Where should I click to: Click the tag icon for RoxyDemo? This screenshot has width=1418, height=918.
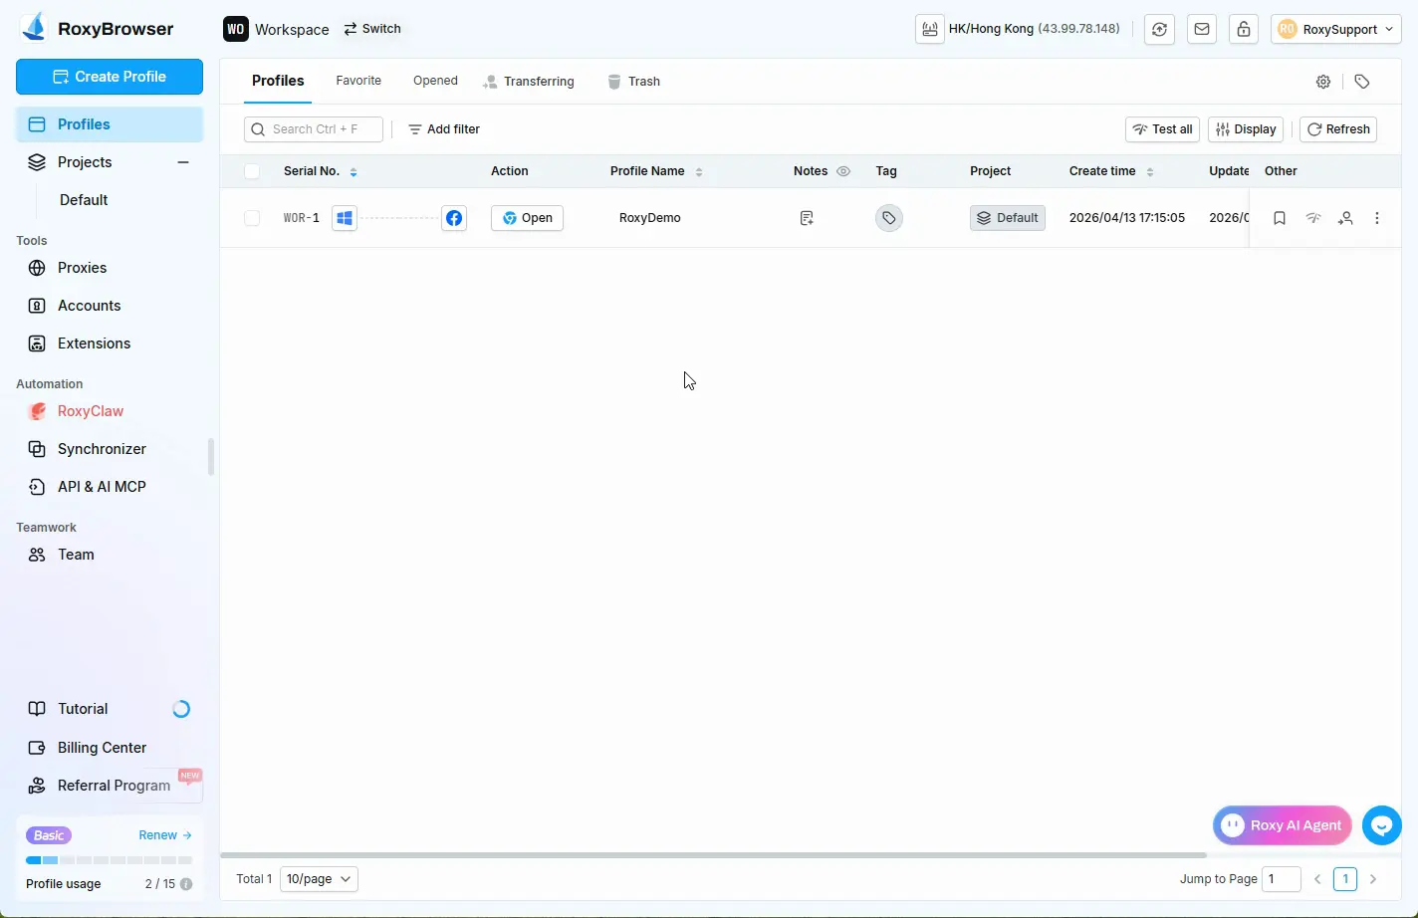click(889, 218)
